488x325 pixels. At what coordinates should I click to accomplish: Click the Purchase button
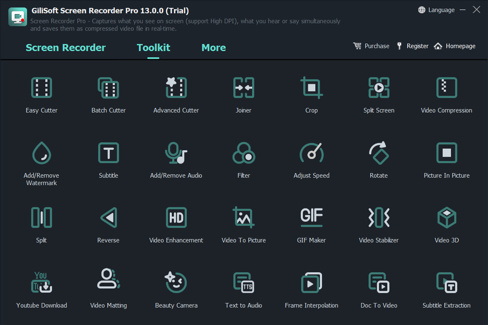371,46
